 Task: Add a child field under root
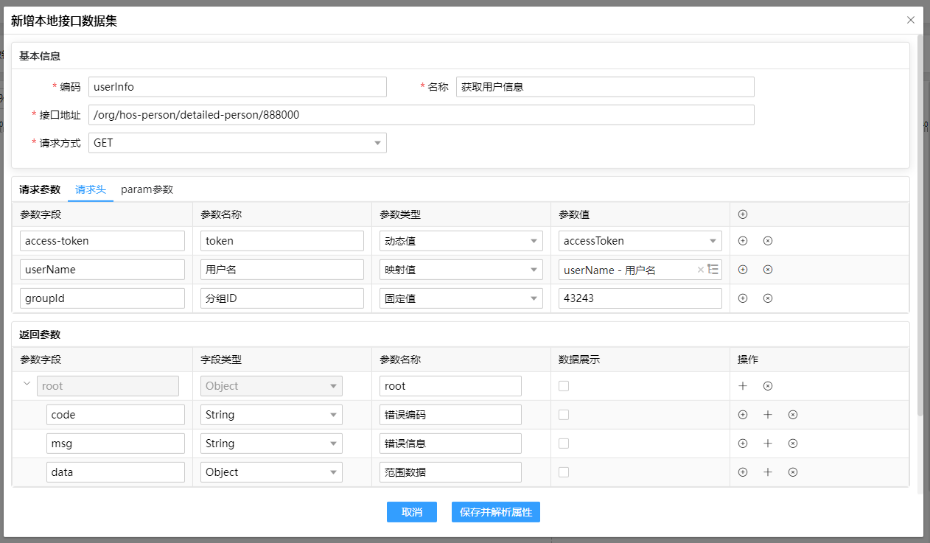point(743,386)
